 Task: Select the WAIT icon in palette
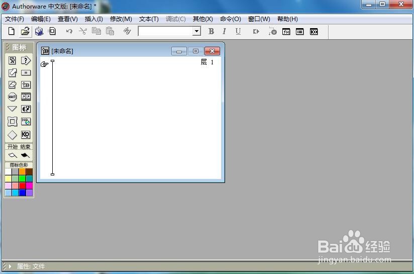12,97
